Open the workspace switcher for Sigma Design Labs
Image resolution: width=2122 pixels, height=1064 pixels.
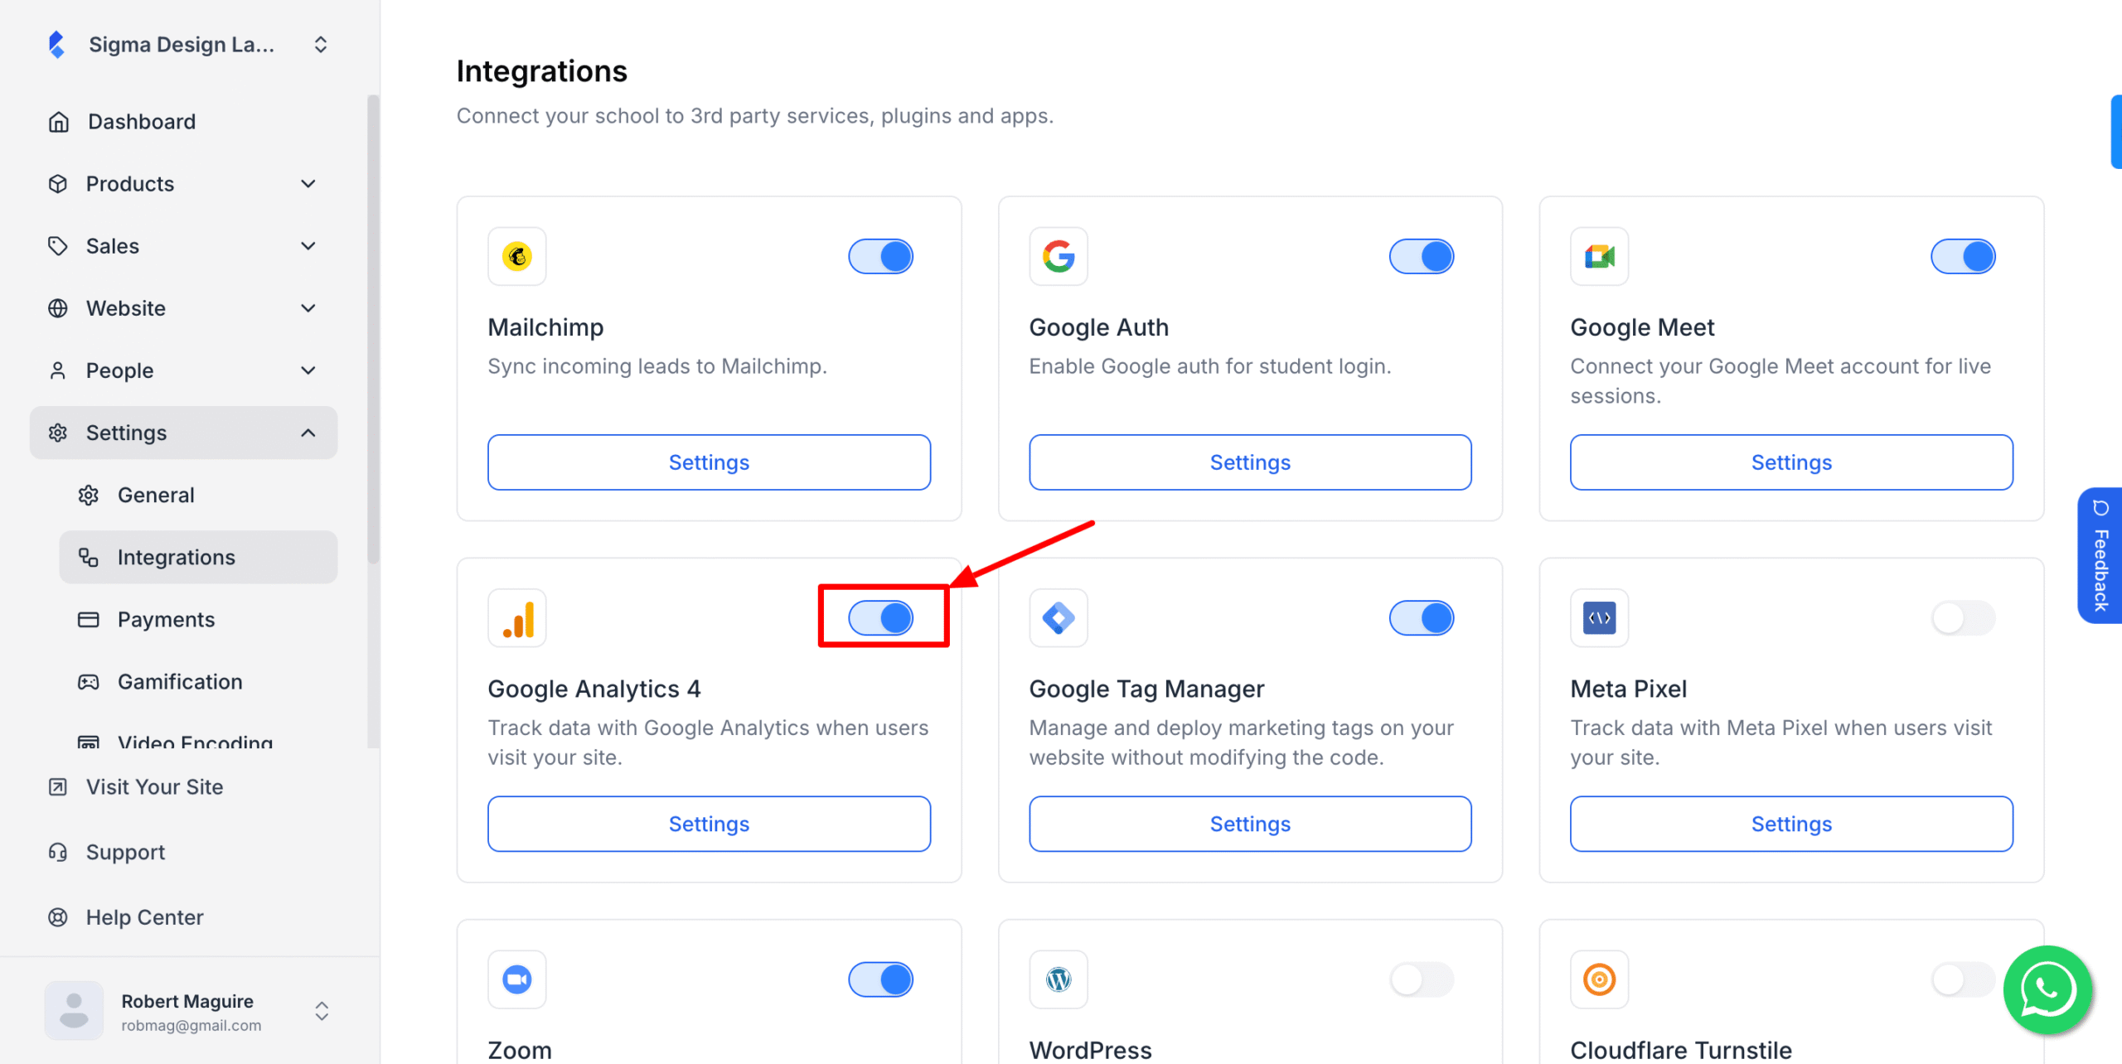point(320,44)
